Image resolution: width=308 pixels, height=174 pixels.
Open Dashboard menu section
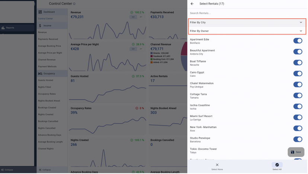coord(52,12)
